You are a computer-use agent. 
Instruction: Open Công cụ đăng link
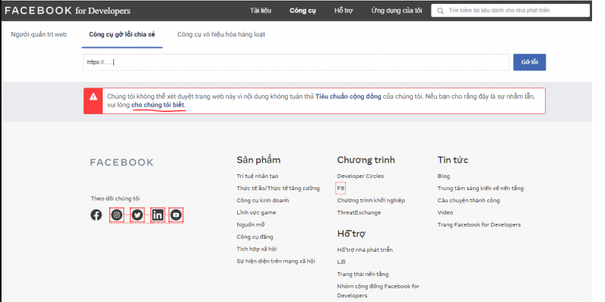[255, 237]
